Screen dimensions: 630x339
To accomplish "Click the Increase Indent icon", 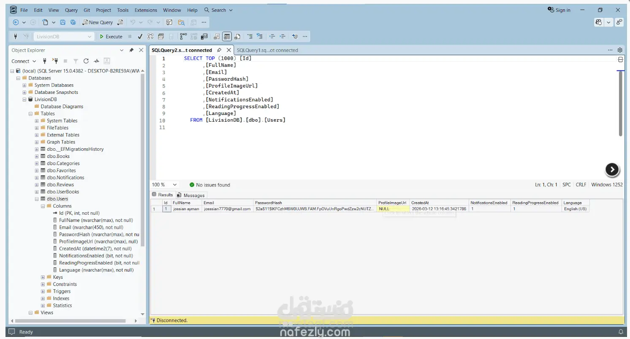I will [x=283, y=37].
